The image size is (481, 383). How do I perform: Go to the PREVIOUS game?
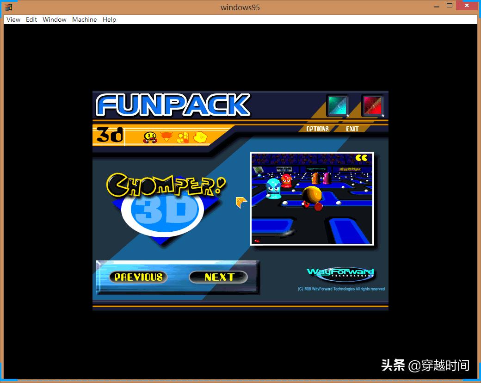(x=138, y=277)
